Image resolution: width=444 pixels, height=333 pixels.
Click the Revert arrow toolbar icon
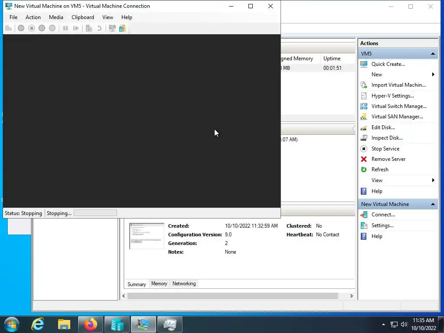(x=99, y=28)
